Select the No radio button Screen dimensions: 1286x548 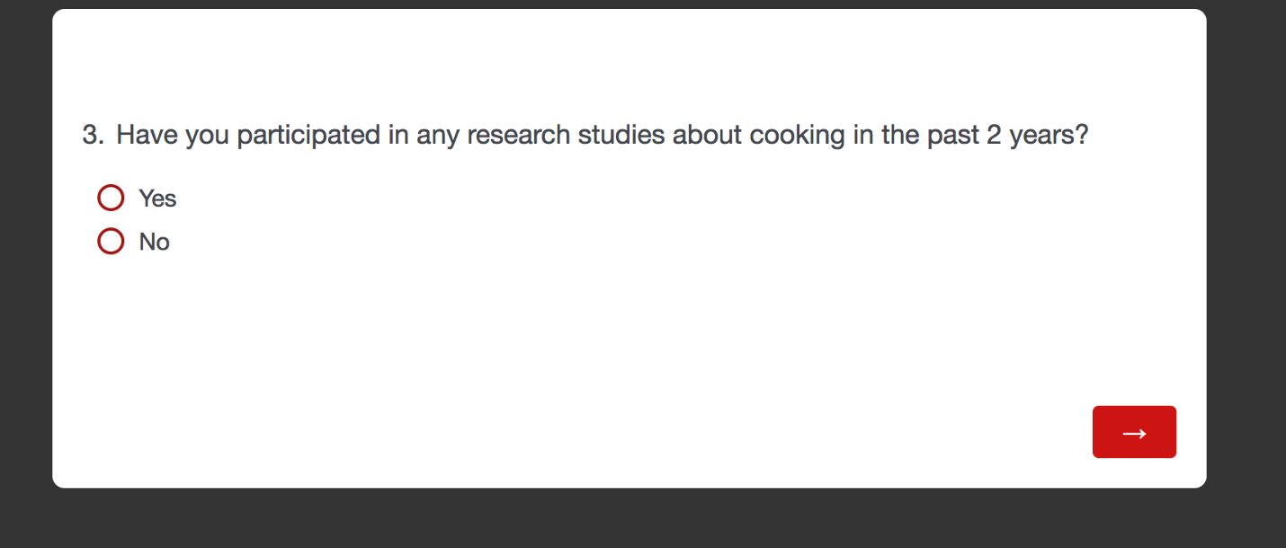[111, 242]
